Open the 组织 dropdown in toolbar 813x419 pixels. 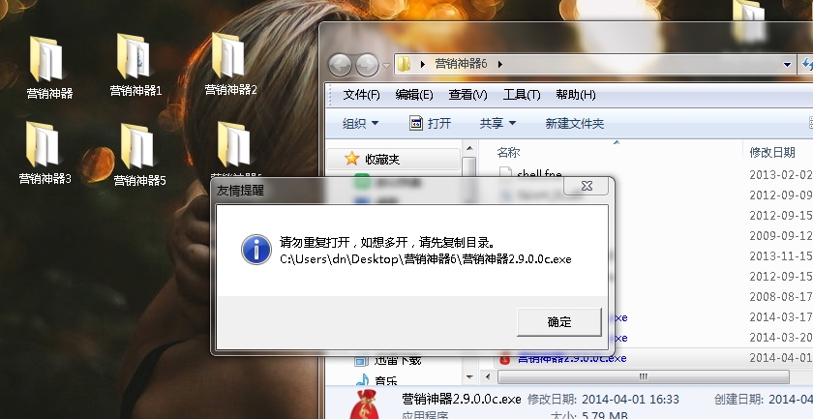[360, 124]
